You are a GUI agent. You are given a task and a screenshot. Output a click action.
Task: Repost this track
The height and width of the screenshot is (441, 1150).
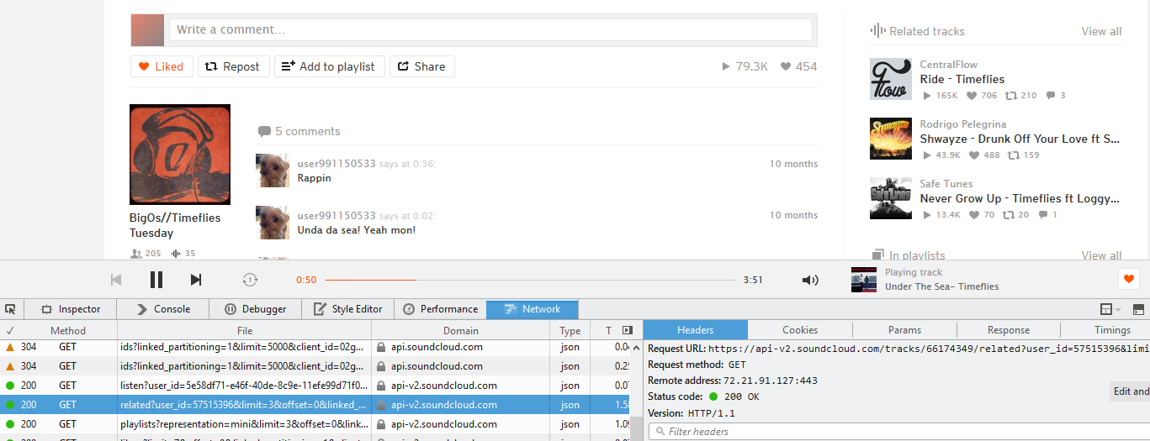point(234,66)
